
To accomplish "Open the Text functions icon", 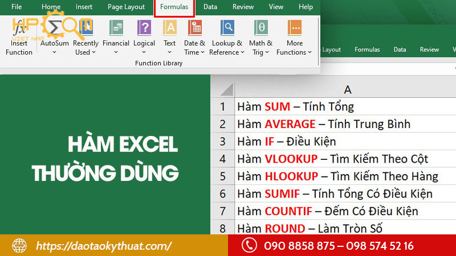I will tap(170, 28).
